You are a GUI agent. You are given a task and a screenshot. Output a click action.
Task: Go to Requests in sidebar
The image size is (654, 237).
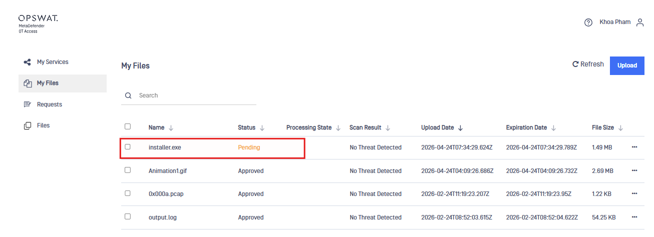click(49, 104)
